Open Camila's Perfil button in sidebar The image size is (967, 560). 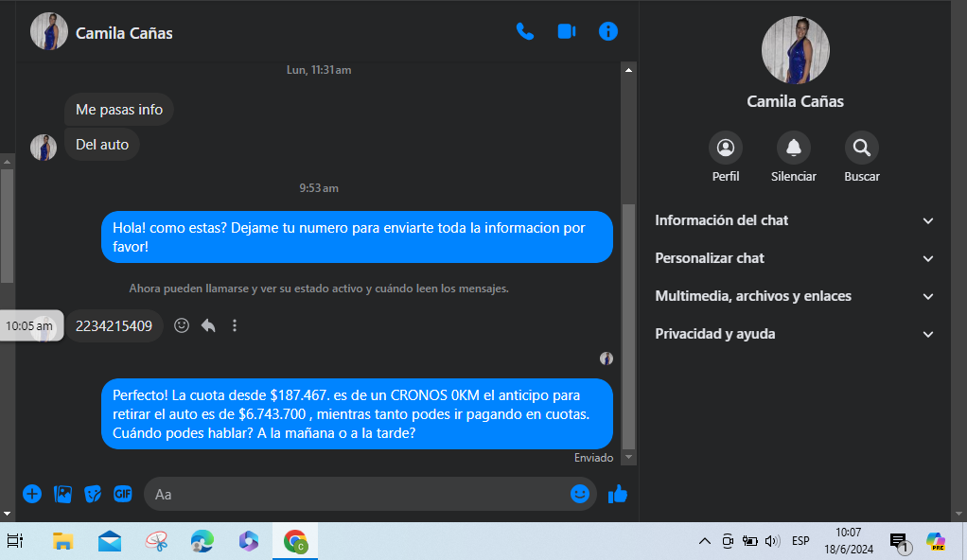pos(725,148)
